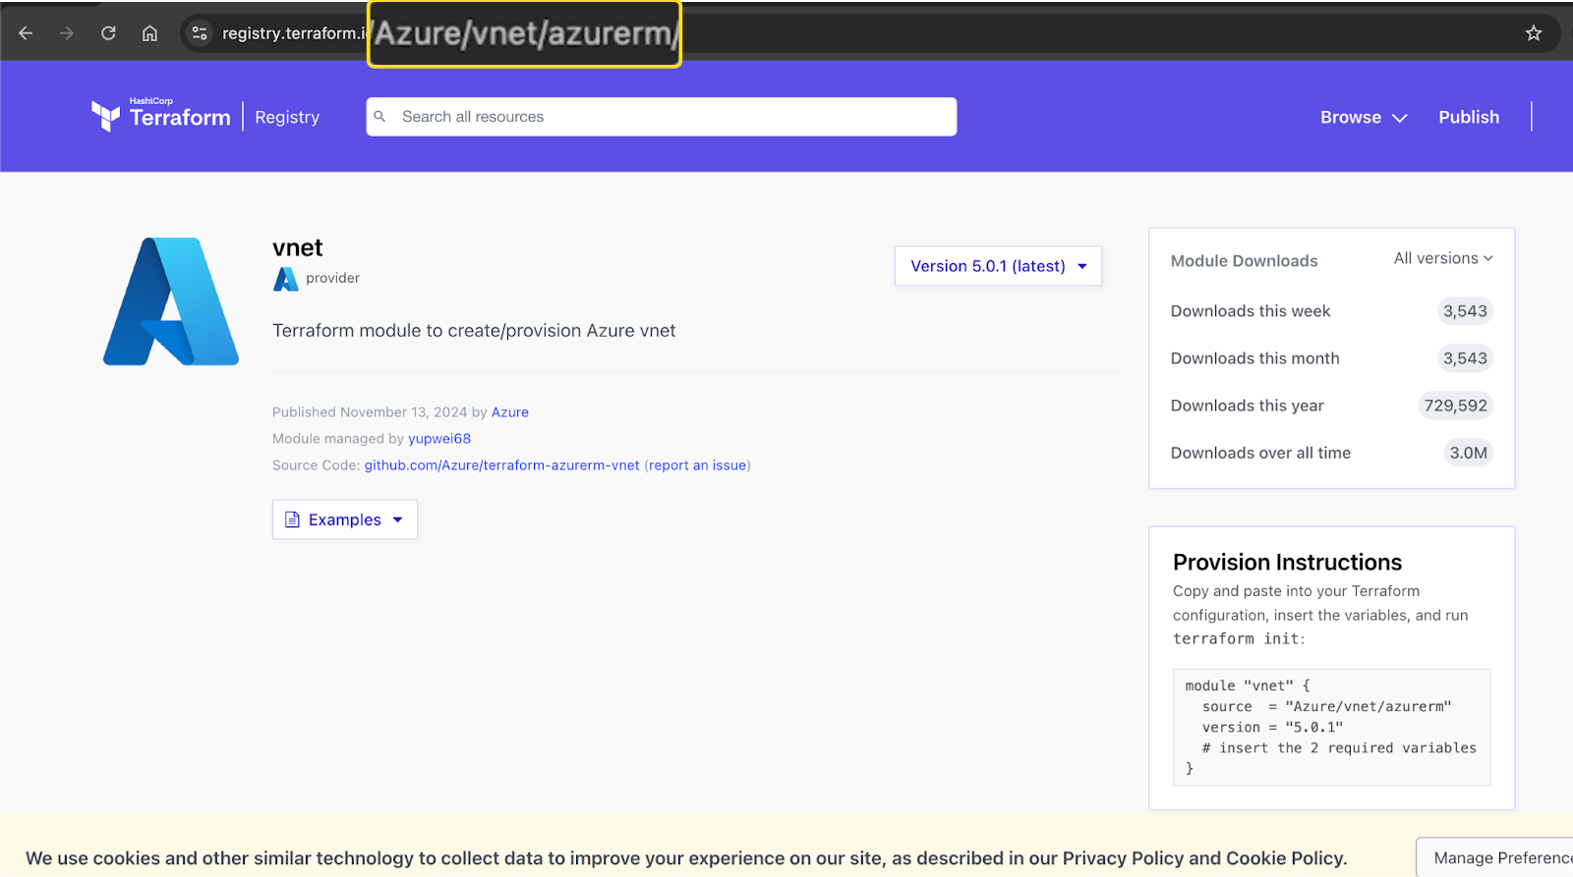
Task: Click the Examples document icon
Action: 292,520
